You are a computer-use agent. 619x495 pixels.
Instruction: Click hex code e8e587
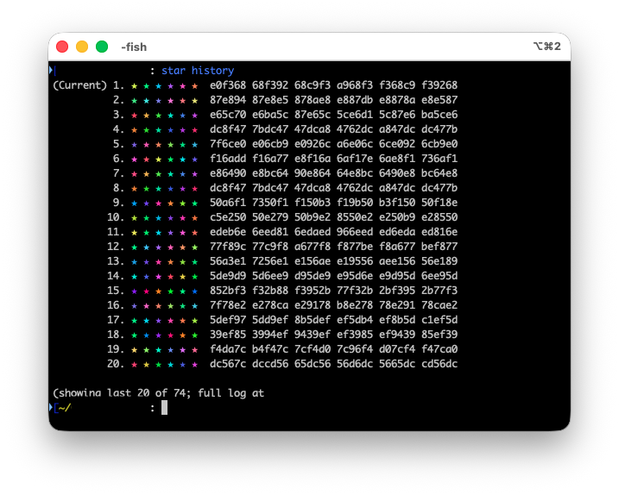click(439, 100)
